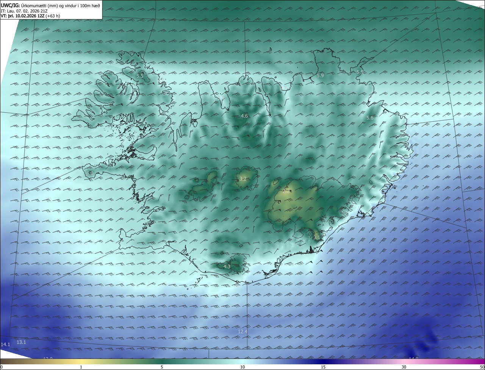The width and height of the screenshot is (485, 370).
Task: Click the 30 tick on color scale
Action: [404, 367]
